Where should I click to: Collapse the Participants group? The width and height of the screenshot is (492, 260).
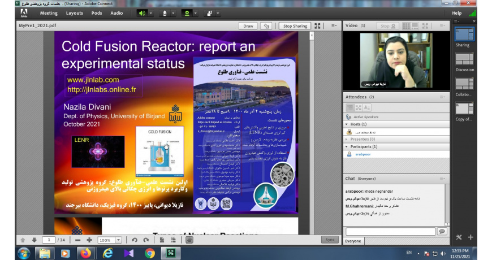click(x=347, y=147)
